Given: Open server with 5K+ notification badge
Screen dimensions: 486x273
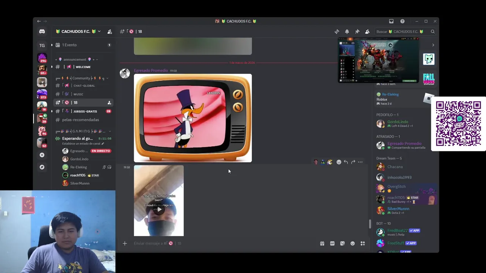Looking at the screenshot, I should click(x=42, y=70).
